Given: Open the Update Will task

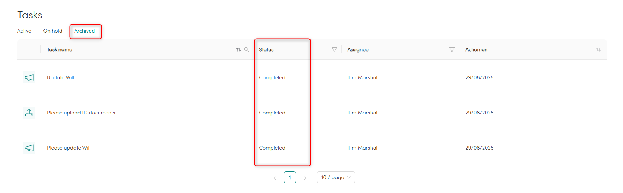Looking at the screenshot, I should click(60, 77).
